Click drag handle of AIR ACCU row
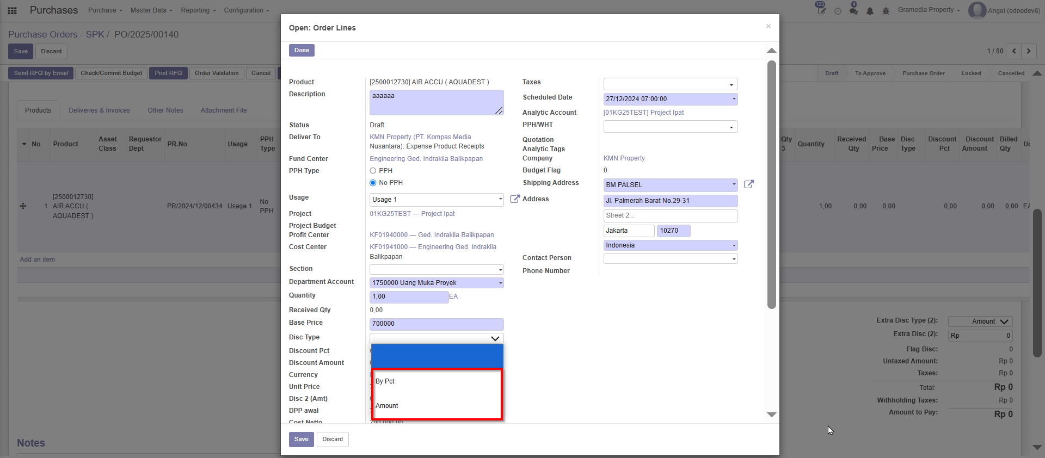 pyautogui.click(x=23, y=206)
